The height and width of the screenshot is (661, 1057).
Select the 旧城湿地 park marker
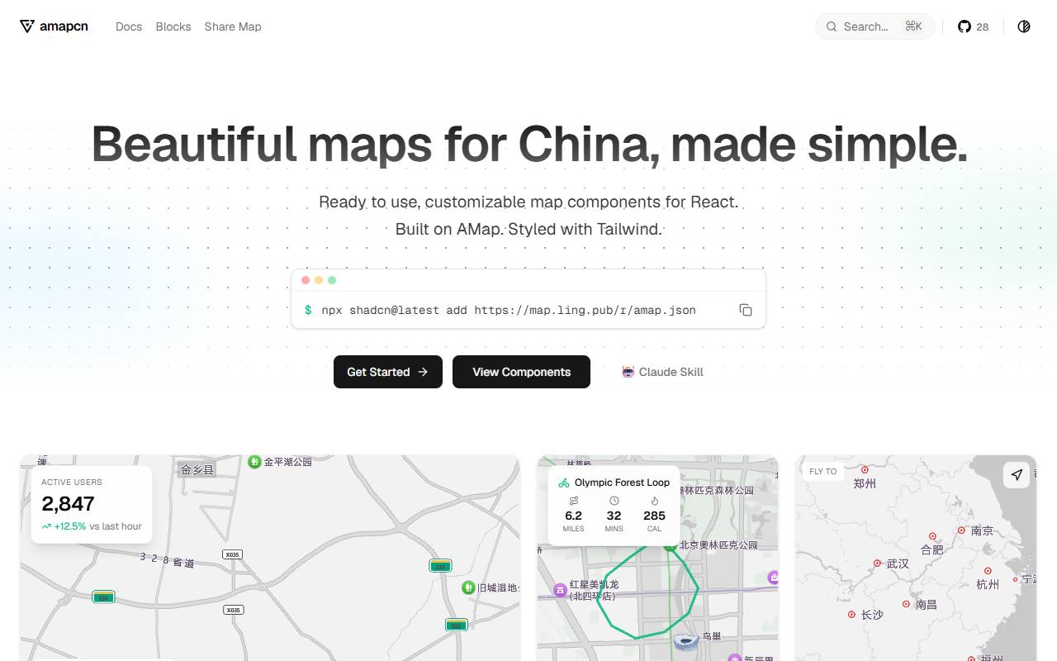click(468, 587)
